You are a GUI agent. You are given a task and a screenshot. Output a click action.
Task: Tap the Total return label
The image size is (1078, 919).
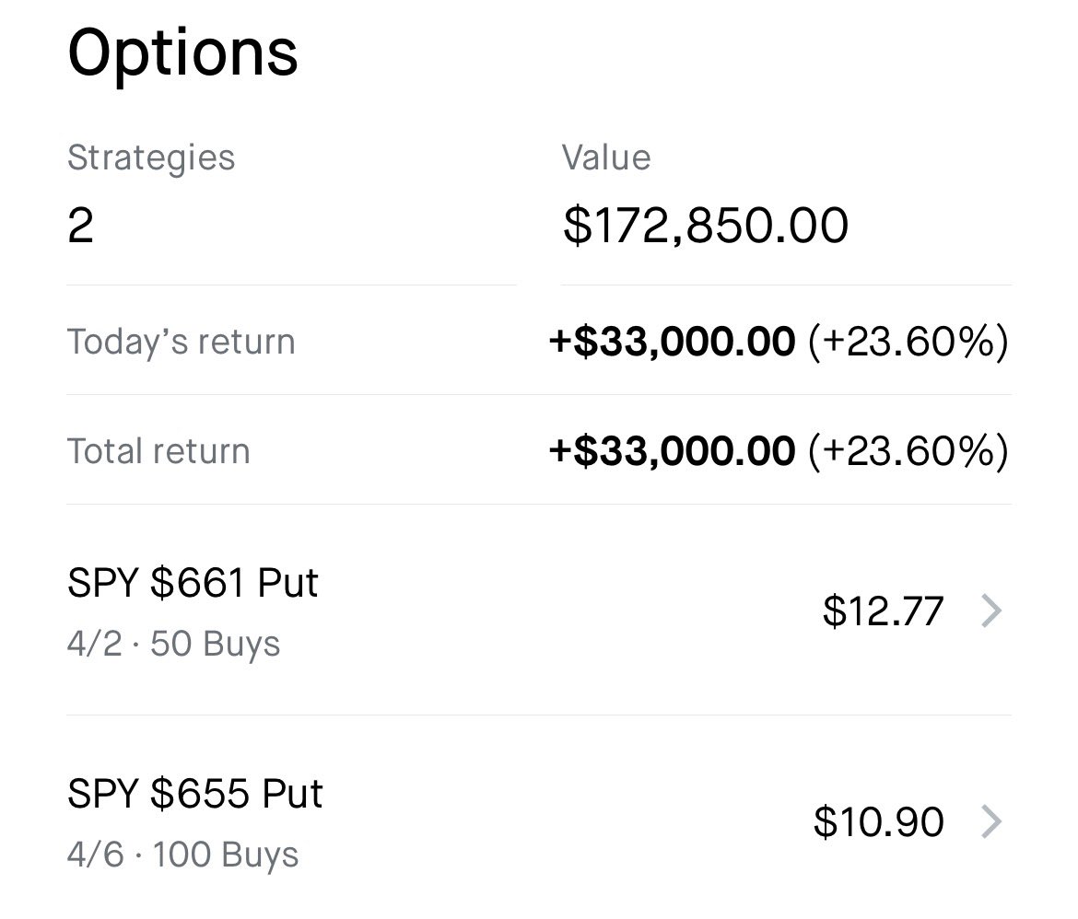coord(158,451)
